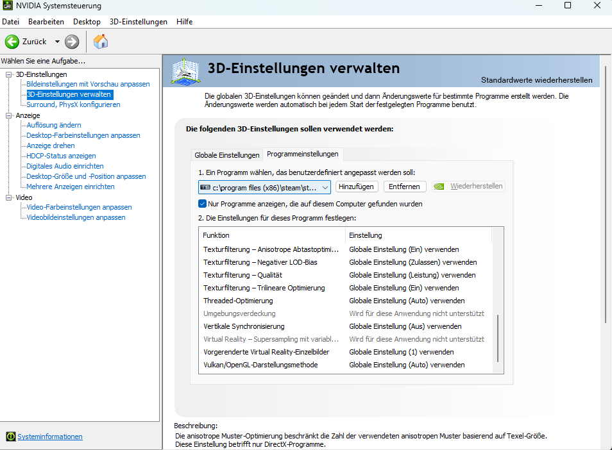Select Vulkan/OpenGL-Darstellungsmethode row
The image size is (612, 450).
345,365
